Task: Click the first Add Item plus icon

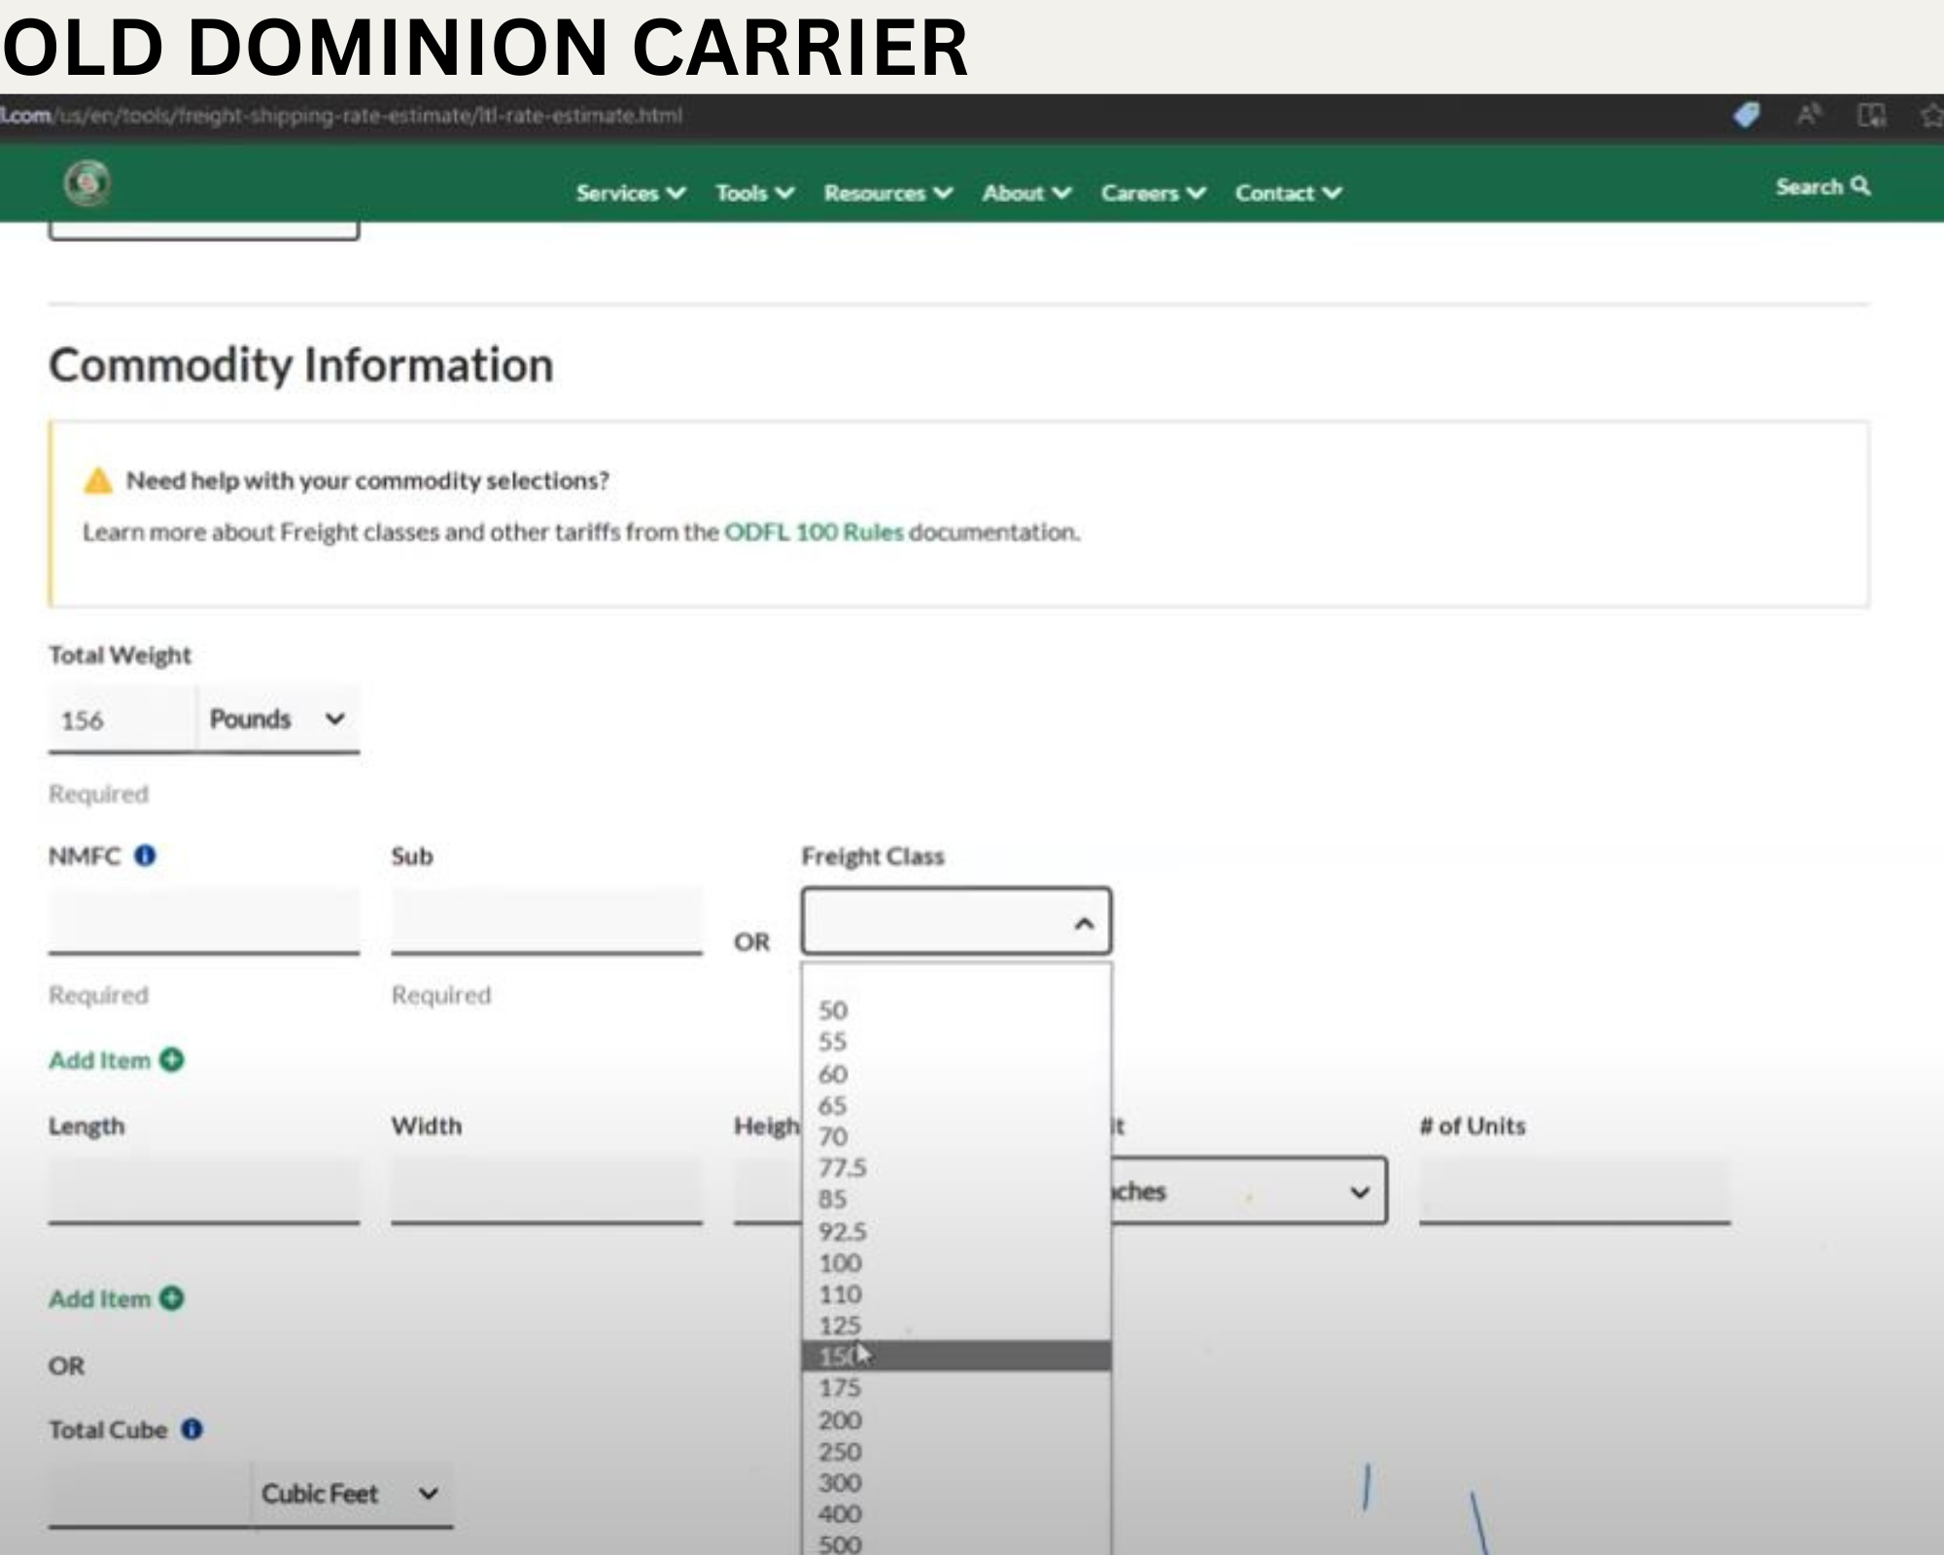Action: tap(172, 1059)
